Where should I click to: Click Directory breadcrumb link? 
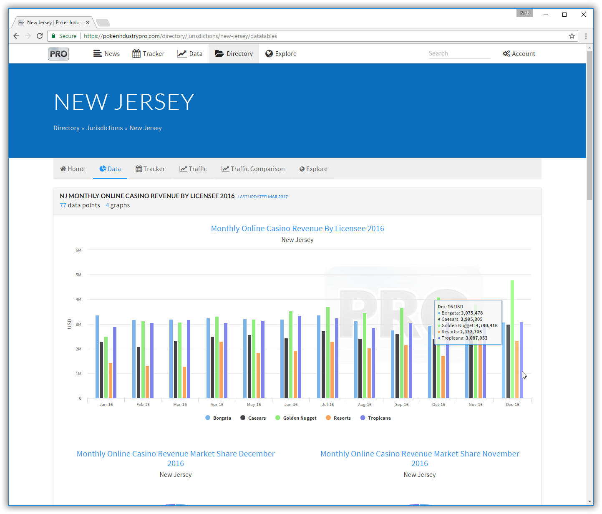66,128
